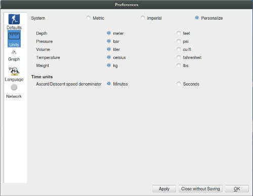This screenshot has width=253, height=196.
Task: Click the 'Time units' heading
Action: click(42, 77)
